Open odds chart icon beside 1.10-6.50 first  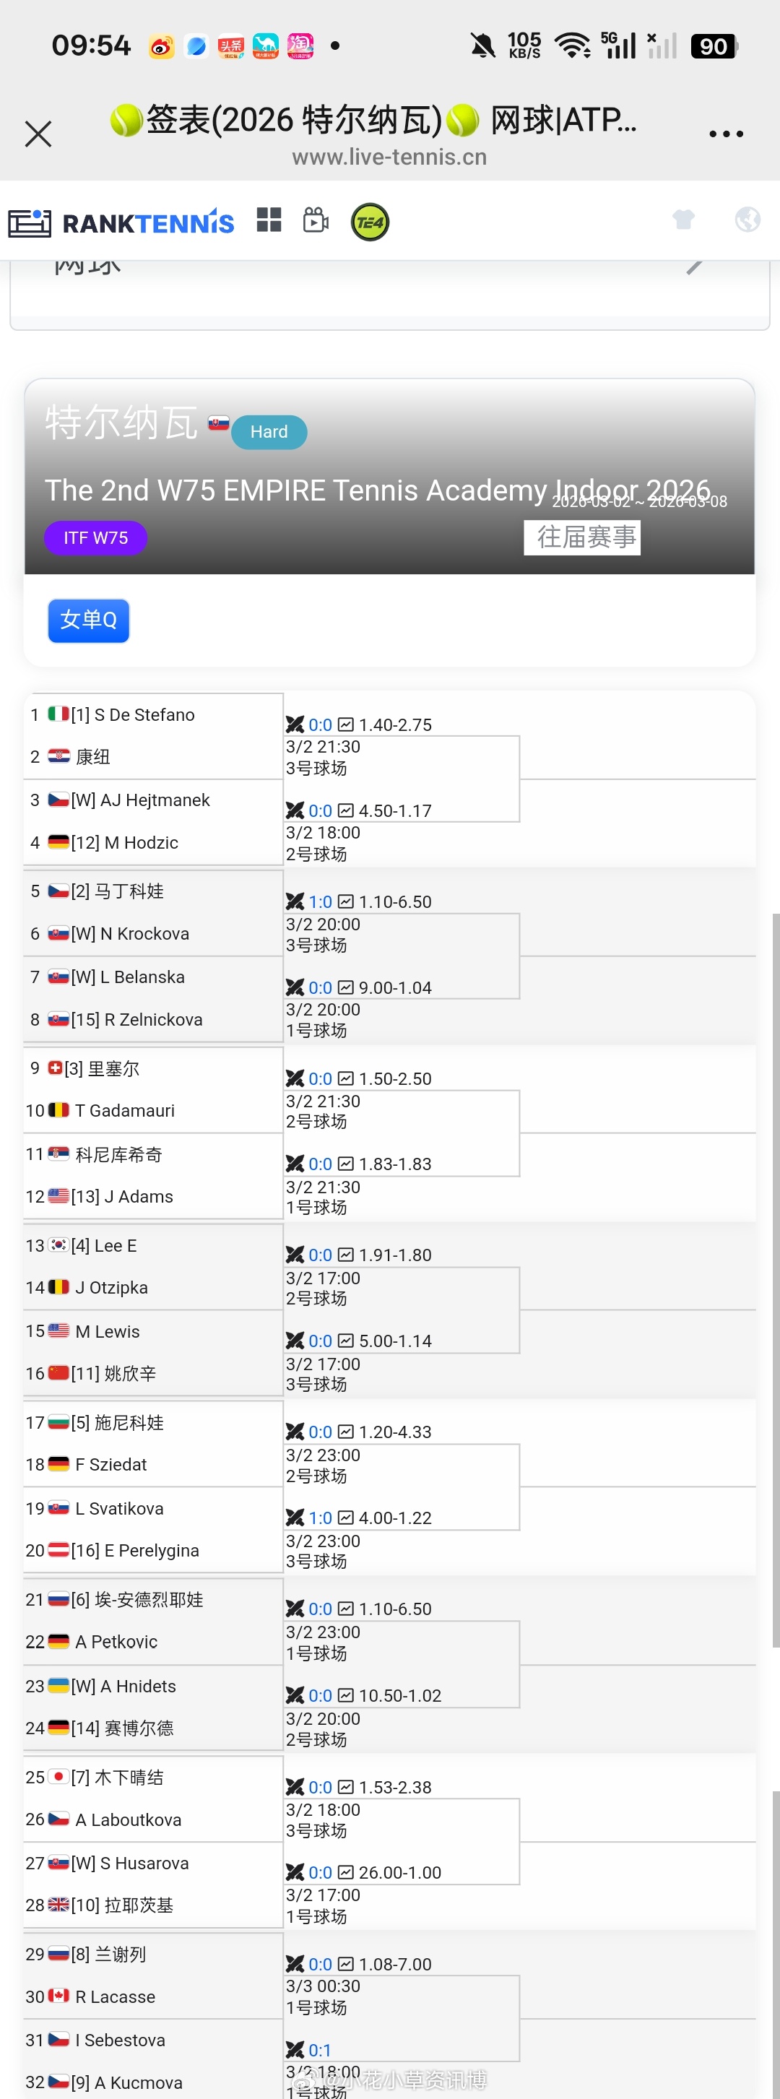click(345, 901)
